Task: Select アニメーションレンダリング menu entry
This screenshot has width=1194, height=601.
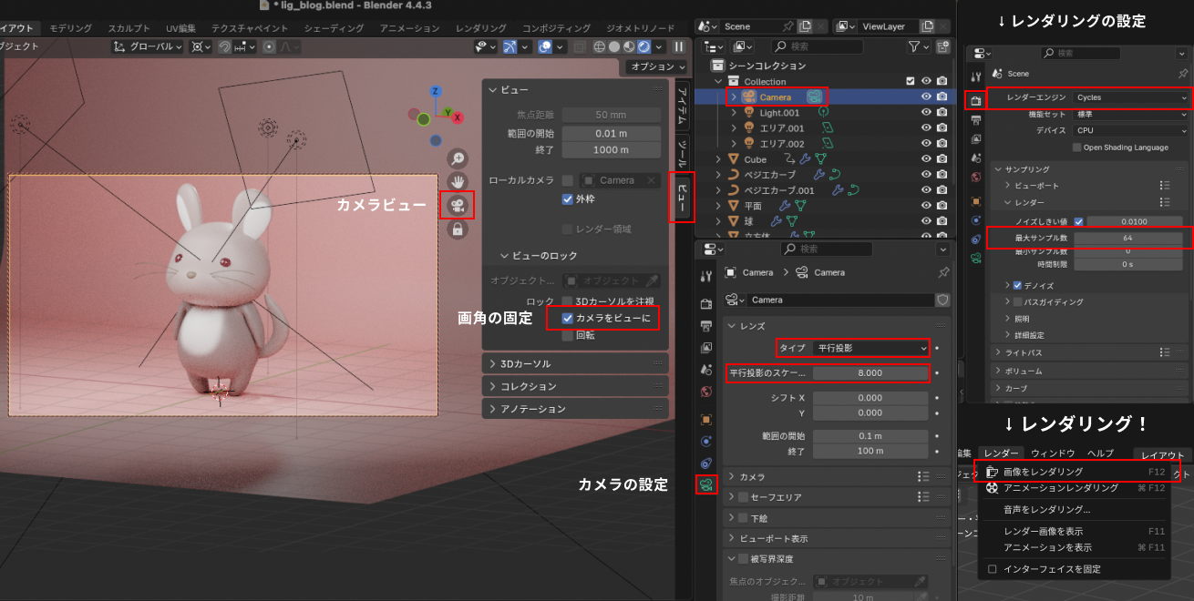Action: pos(1073,488)
